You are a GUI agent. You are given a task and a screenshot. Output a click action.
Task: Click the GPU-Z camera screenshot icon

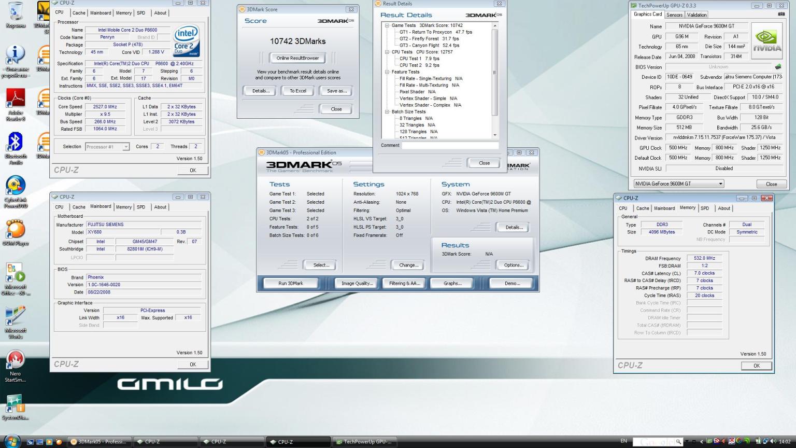coord(781,14)
